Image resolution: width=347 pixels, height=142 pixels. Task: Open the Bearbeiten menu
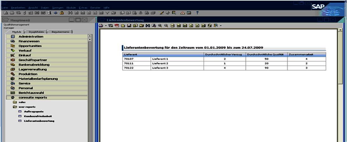point(18,8)
